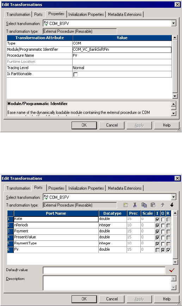Switch to Transformation tab in the Ports dialog
182x306 pixels.
point(18,188)
